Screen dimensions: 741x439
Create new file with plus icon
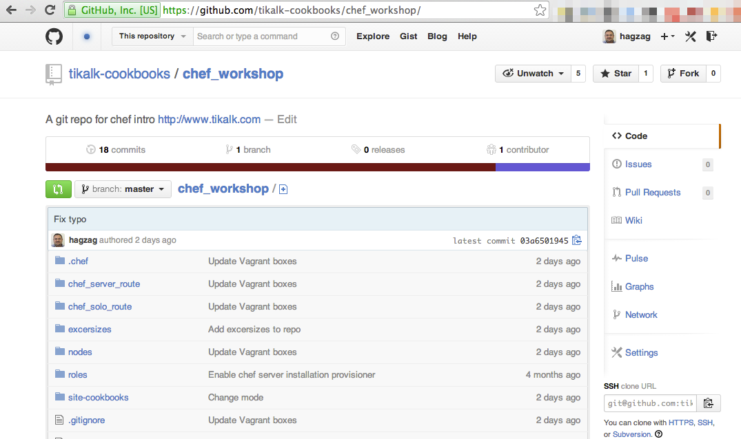[283, 189]
